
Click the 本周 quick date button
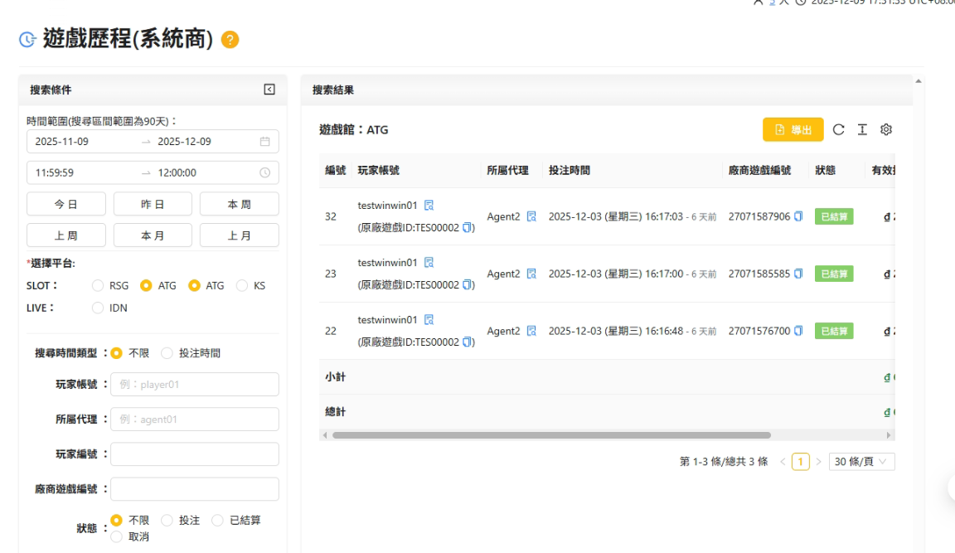[x=239, y=204]
